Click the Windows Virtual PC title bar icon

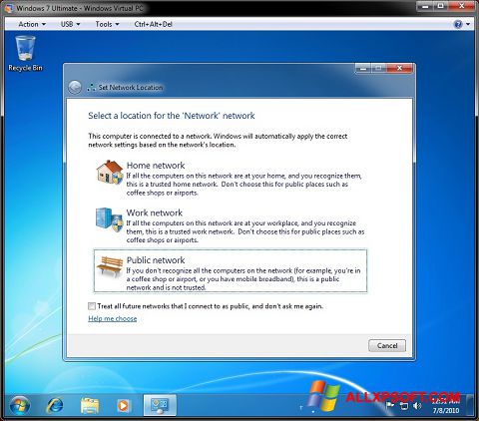[x=9, y=8]
